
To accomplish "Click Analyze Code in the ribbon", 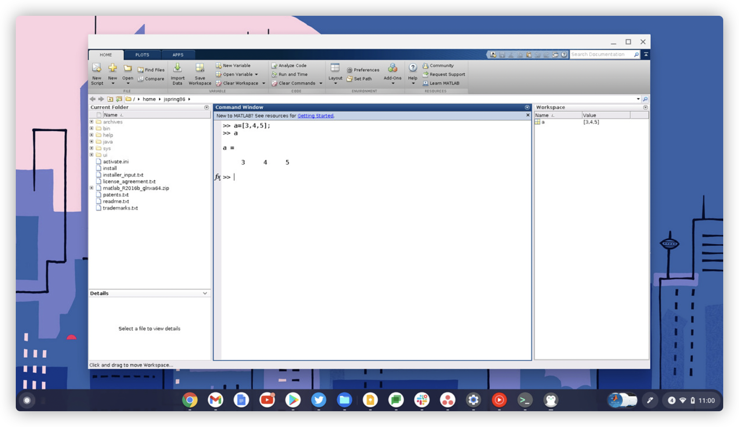I will (x=289, y=65).
